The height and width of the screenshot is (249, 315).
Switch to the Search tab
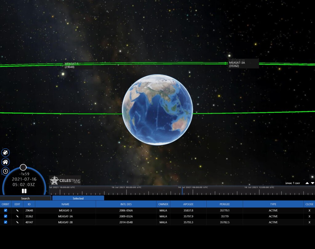coord(26,198)
